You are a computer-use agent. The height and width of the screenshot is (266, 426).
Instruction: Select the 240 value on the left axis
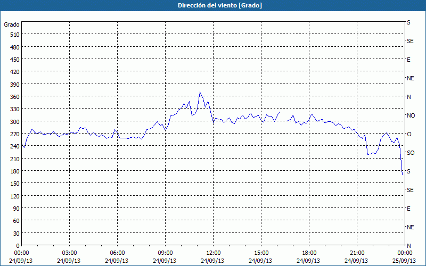pyautogui.click(x=15, y=147)
